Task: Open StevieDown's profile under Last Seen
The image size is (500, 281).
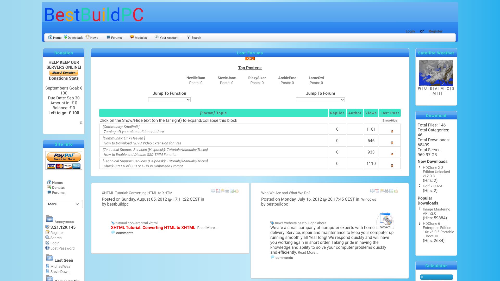Action: click(x=60, y=272)
